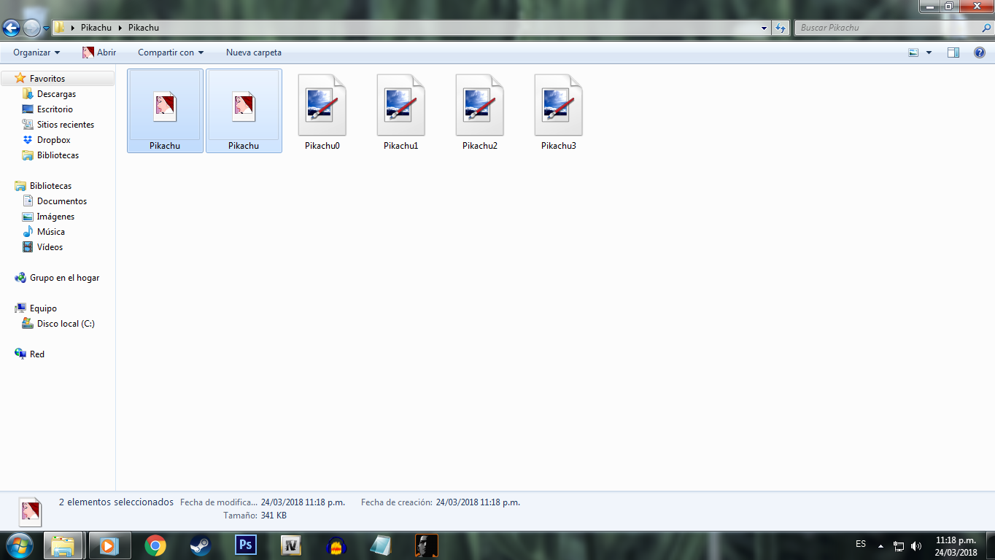Click the magnifier icon in the search box
Screen dimensions: 995x560
(986, 28)
